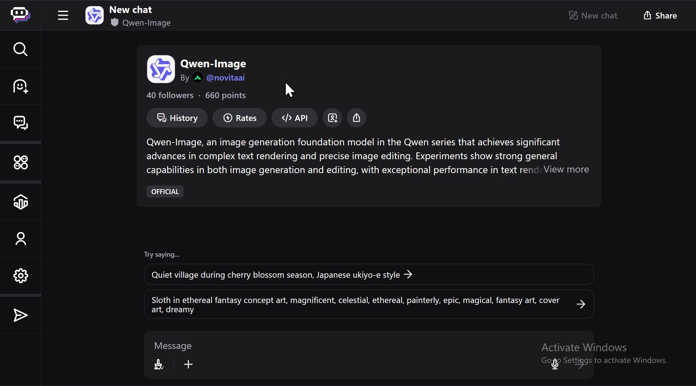Open the Rates button
Image resolution: width=696 pixels, height=386 pixels.
point(239,118)
